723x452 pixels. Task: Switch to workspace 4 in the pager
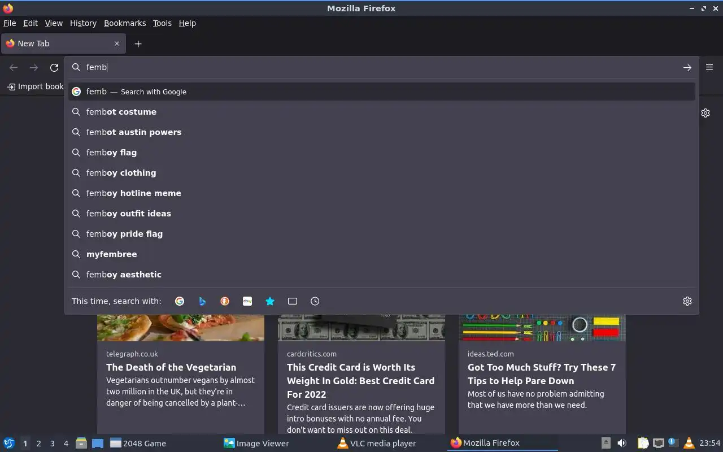(x=66, y=444)
